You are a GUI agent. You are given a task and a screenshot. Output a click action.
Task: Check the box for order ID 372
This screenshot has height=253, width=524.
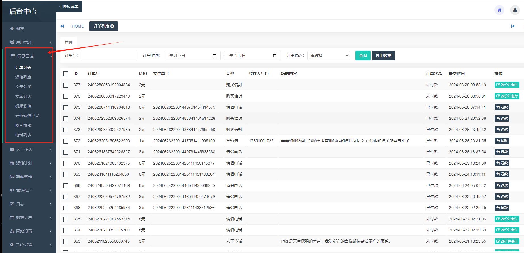[x=66, y=141]
